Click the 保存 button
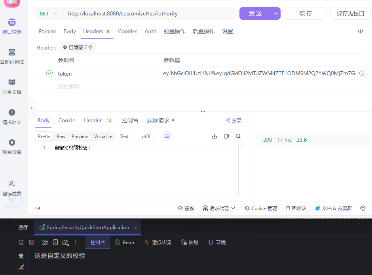The width and height of the screenshot is (372, 275). 306,13
